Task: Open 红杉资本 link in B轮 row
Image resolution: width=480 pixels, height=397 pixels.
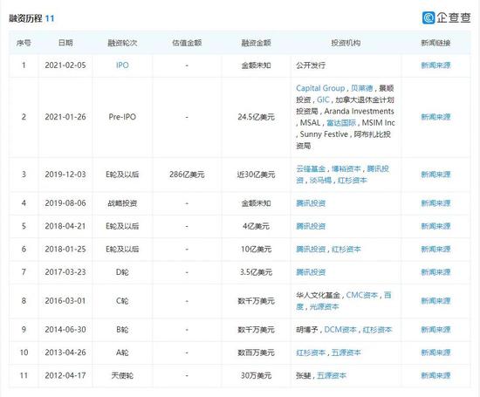Action: click(x=377, y=330)
